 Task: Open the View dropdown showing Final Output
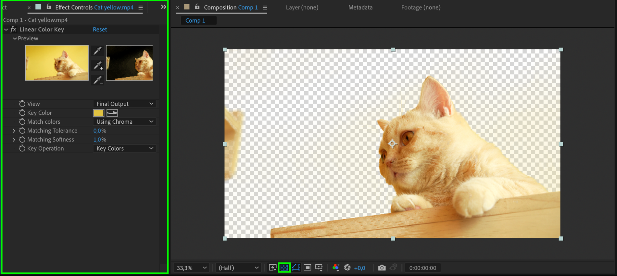[124, 104]
